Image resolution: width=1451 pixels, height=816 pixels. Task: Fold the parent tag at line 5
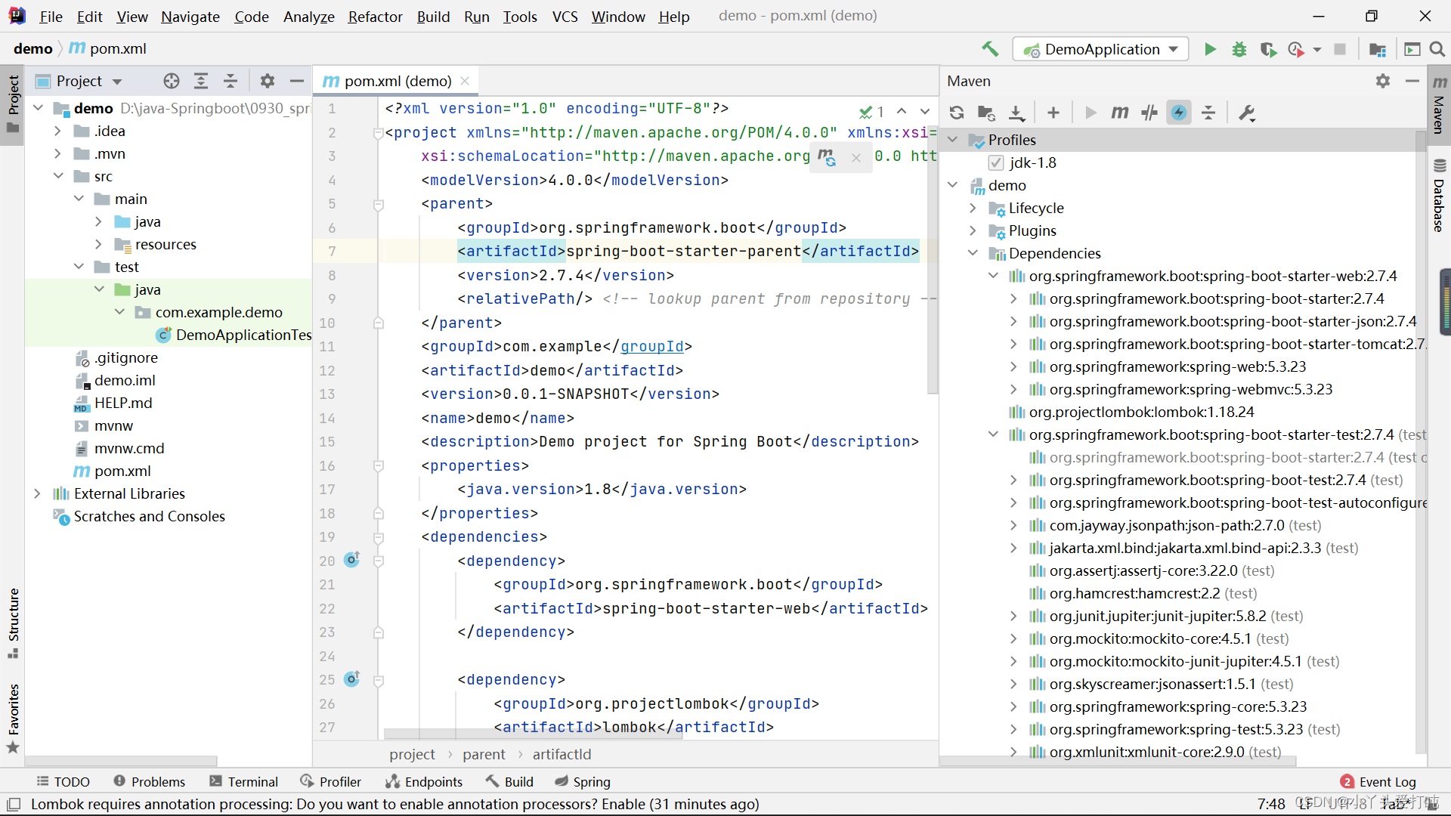tap(379, 204)
